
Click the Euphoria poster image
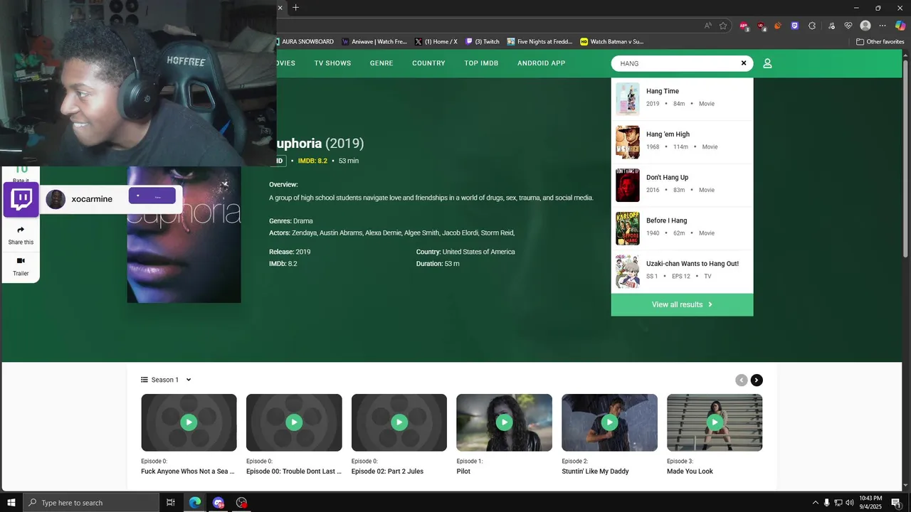pyautogui.click(x=184, y=235)
